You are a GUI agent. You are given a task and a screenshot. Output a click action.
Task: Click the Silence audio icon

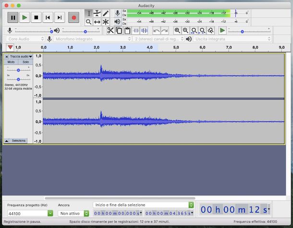pyautogui.click(x=144, y=30)
